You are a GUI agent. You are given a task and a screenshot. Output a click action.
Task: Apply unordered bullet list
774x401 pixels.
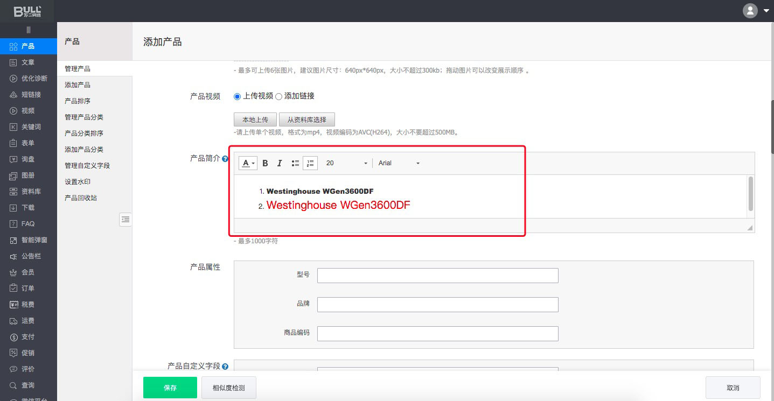pyautogui.click(x=295, y=163)
